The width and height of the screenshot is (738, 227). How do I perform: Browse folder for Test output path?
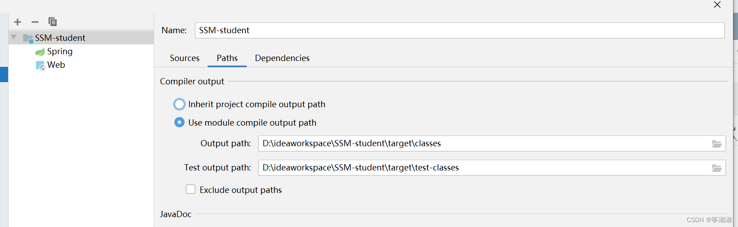[x=716, y=168]
